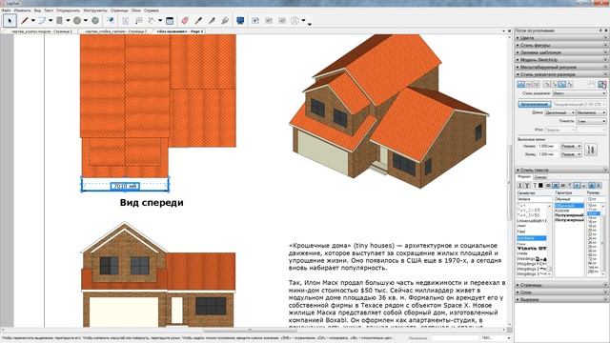Open Line tool dropdown arrow
This screenshot has height=343, width=610.
(33, 21)
